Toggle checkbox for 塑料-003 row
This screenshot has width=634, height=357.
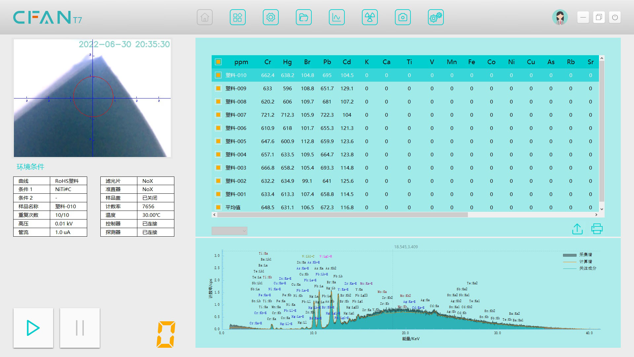point(218,168)
